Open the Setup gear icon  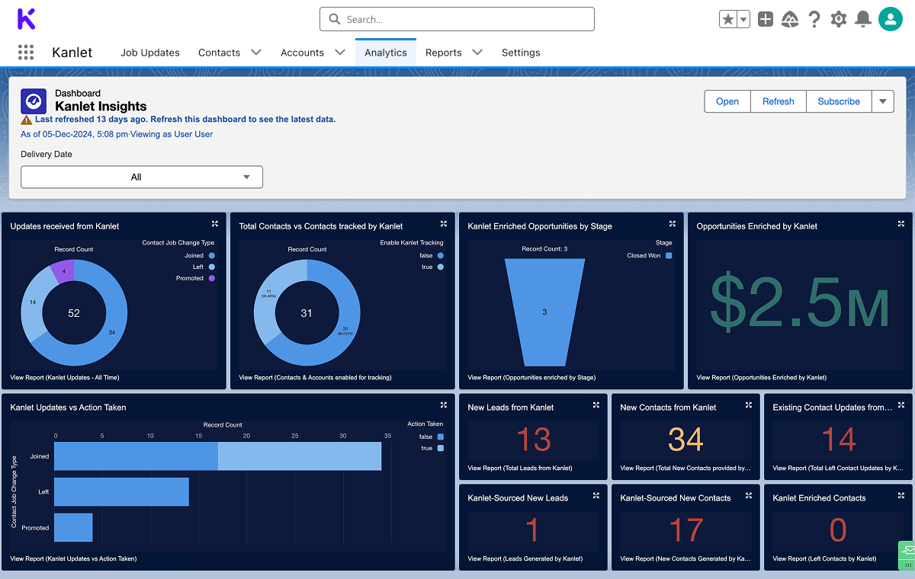[839, 20]
